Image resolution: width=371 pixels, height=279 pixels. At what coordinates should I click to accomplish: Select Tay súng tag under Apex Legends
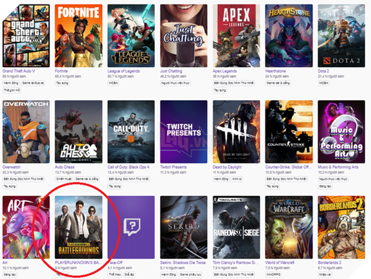coord(220,90)
